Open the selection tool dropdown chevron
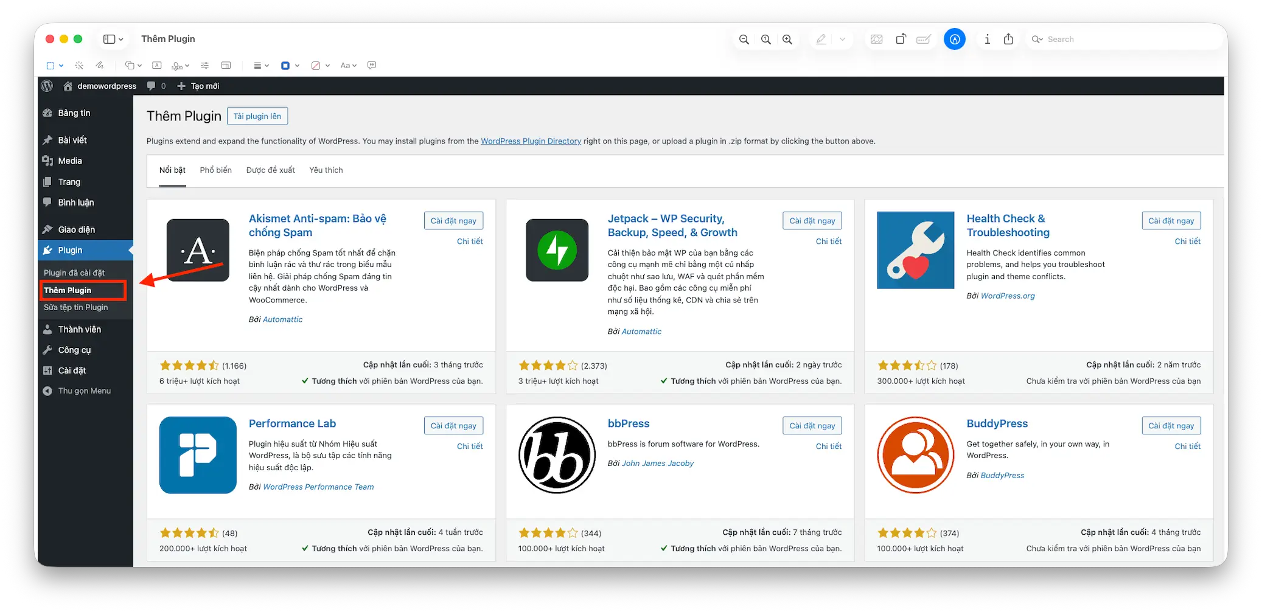1262x612 pixels. pyautogui.click(x=61, y=65)
